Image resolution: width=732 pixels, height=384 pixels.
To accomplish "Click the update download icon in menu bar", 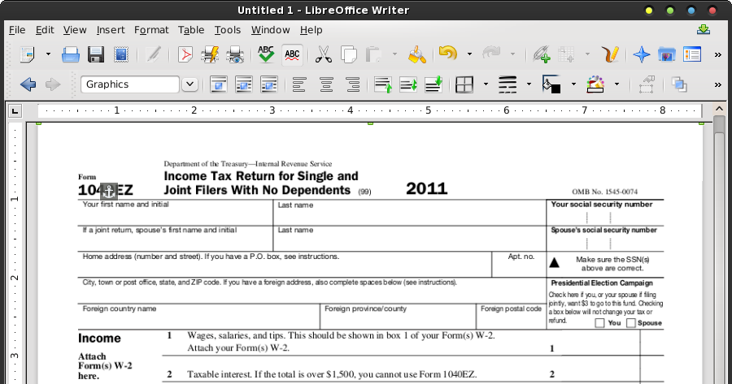I will pyautogui.click(x=704, y=30).
